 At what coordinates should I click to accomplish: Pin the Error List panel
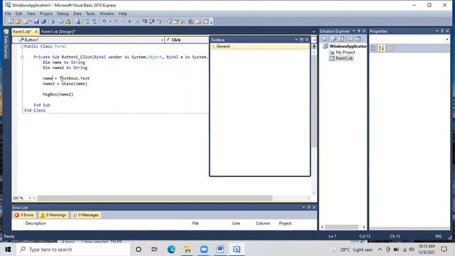[x=309, y=207]
